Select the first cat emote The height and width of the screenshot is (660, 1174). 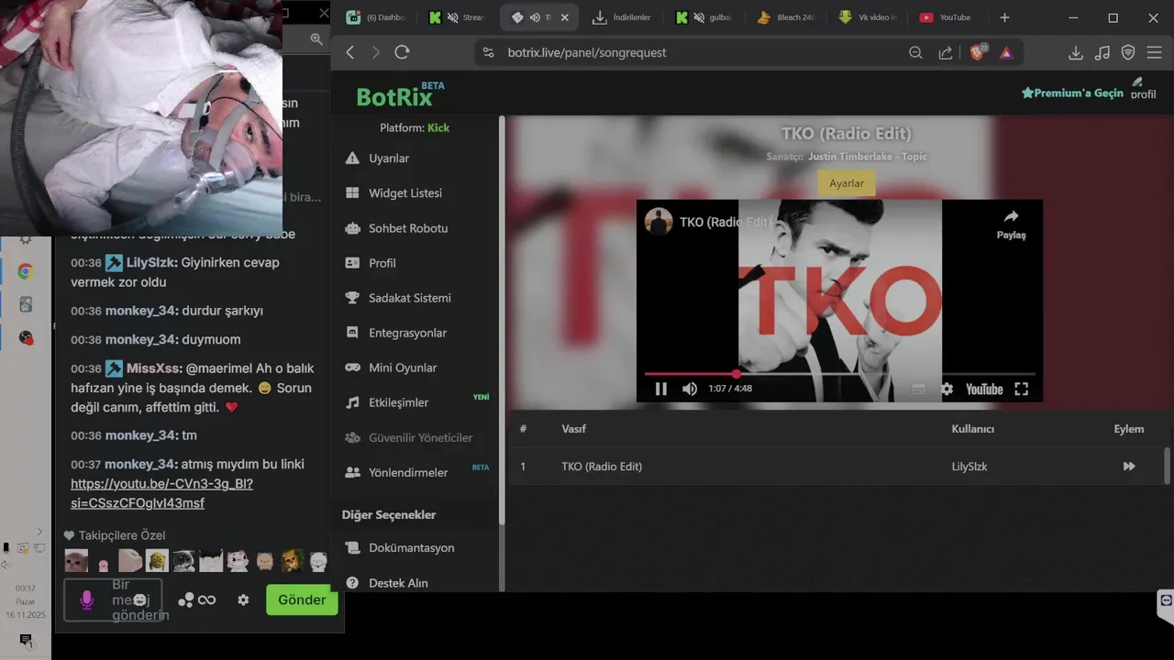click(76, 560)
